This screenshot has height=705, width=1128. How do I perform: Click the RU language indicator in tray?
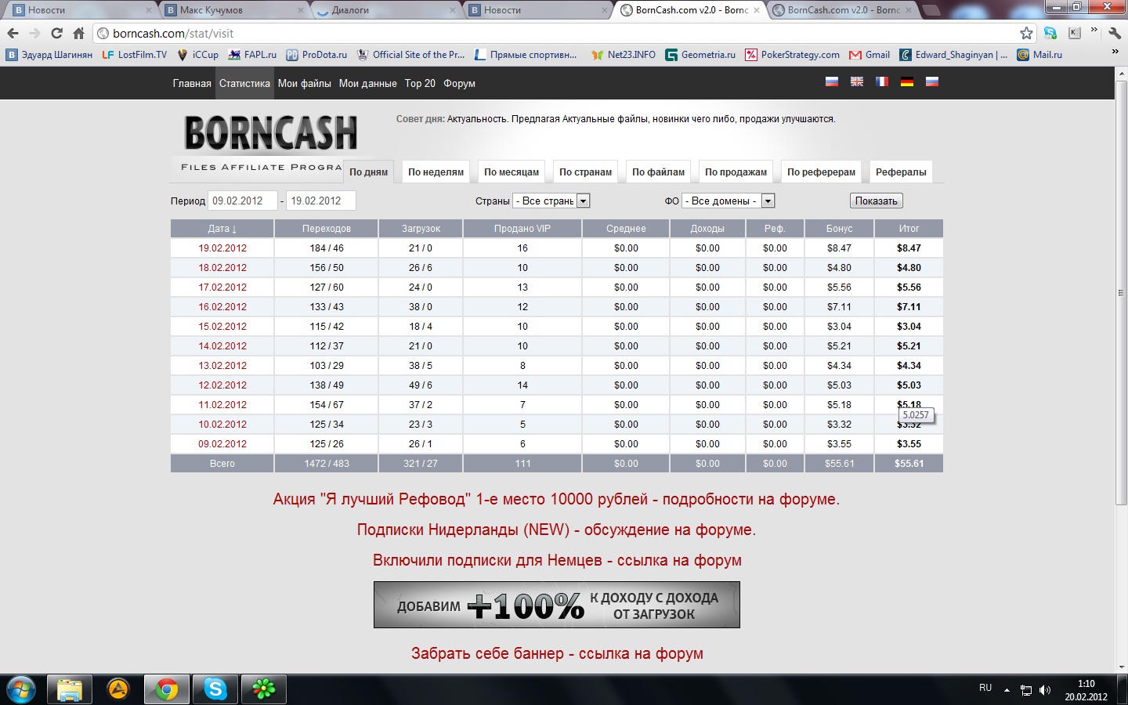coord(985,688)
